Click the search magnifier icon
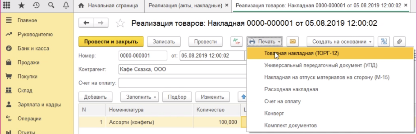417x134 pixels. tap(51, 5)
